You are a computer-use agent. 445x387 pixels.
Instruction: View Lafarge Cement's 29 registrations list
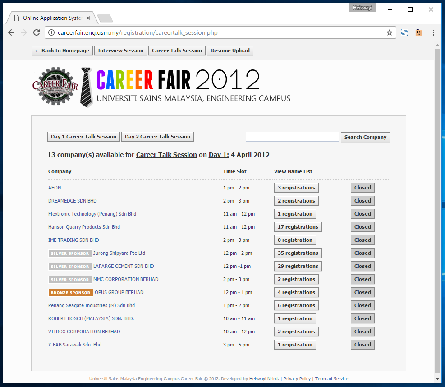click(298, 266)
